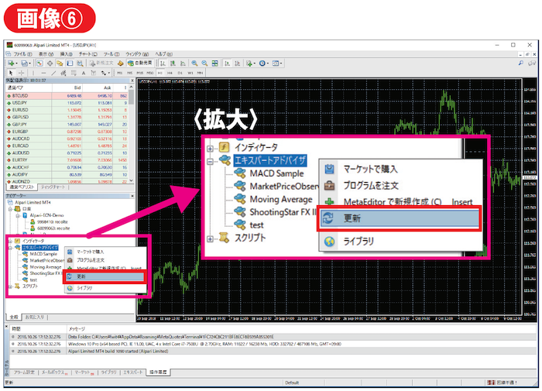
Task: Choose 更新 in the enlarged context menu
Action: coord(400,218)
